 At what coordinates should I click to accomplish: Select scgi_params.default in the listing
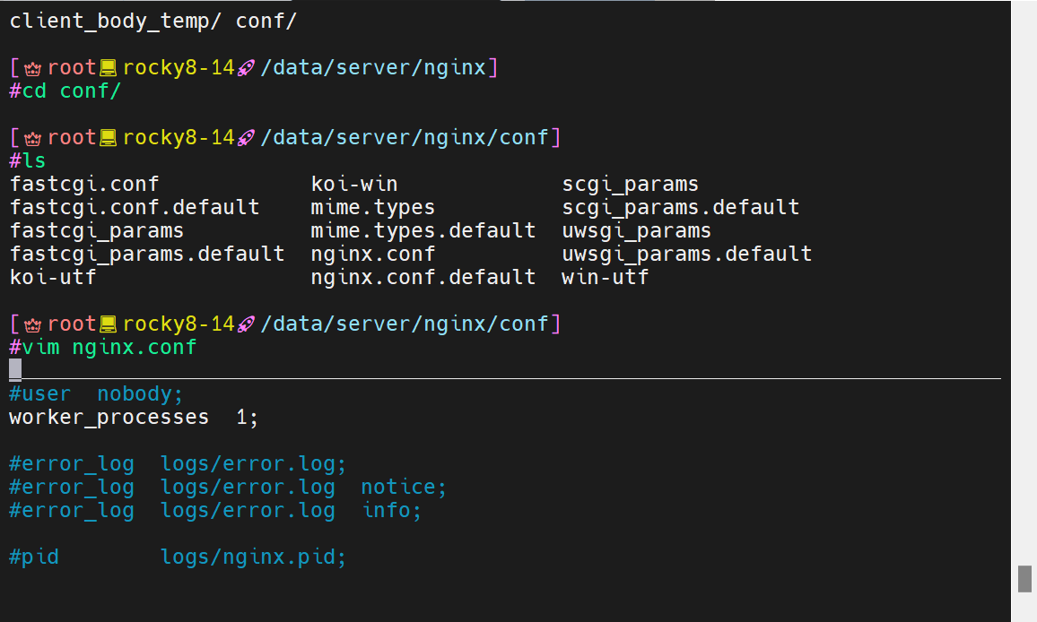681,208
